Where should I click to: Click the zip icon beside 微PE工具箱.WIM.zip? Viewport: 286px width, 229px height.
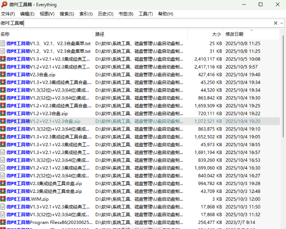(x=3, y=199)
